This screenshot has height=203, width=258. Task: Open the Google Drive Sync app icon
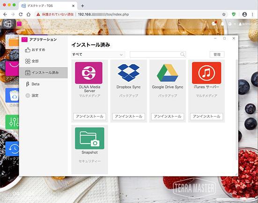pos(168,73)
